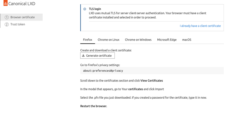Click the "Restart the browser." text
243x122 pixels.
94,106
